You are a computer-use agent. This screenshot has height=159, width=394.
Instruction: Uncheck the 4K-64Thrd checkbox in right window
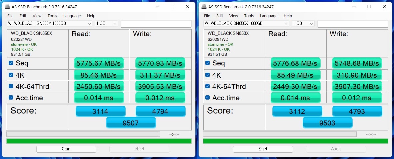click(x=208, y=86)
